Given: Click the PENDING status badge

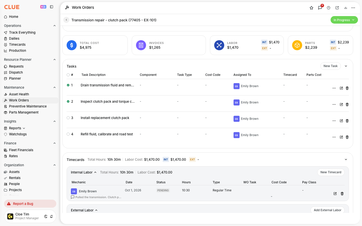Looking at the screenshot, I should click(x=163, y=190).
